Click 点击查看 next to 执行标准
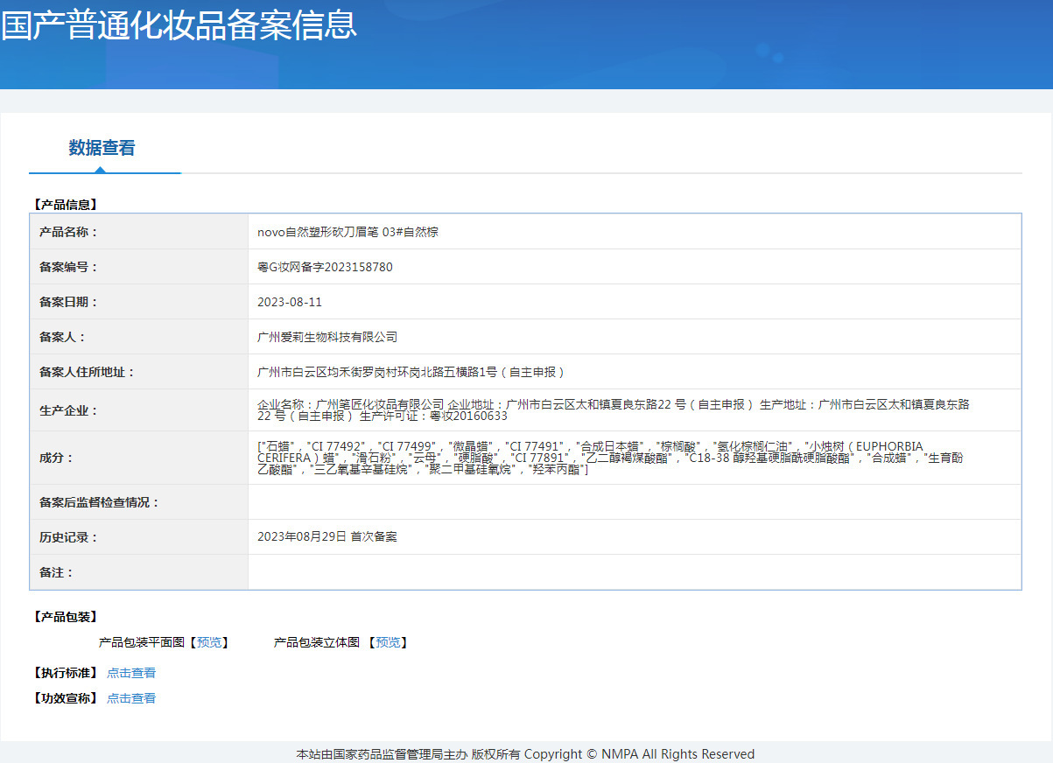 coord(131,673)
